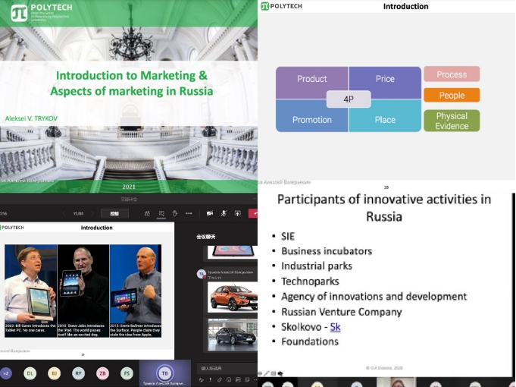Click the Promotion block in the 4P diagram
The image size is (516, 387).
point(311,120)
